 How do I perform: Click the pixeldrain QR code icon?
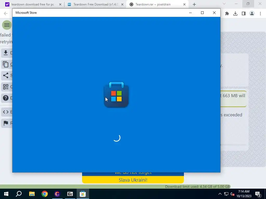pos(6,87)
